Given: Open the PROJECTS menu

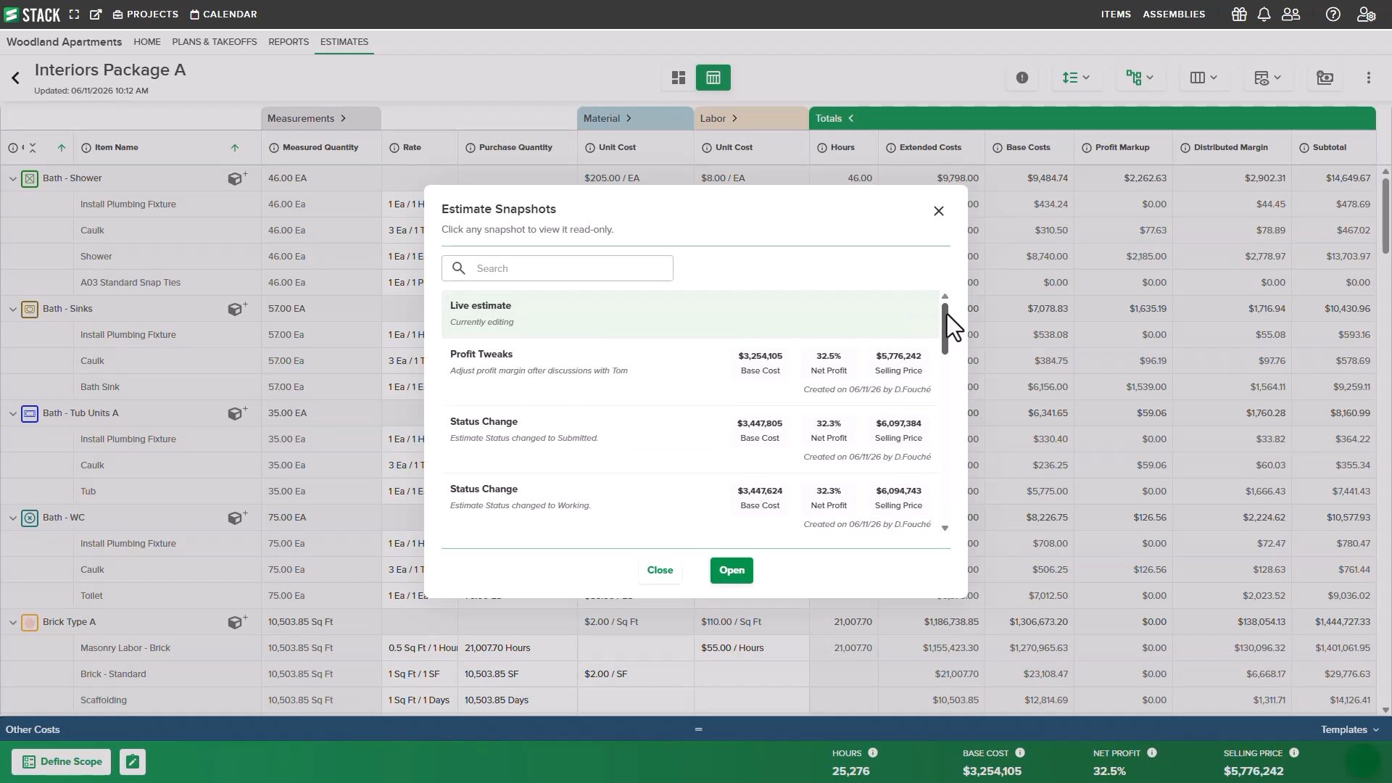Looking at the screenshot, I should click(145, 14).
